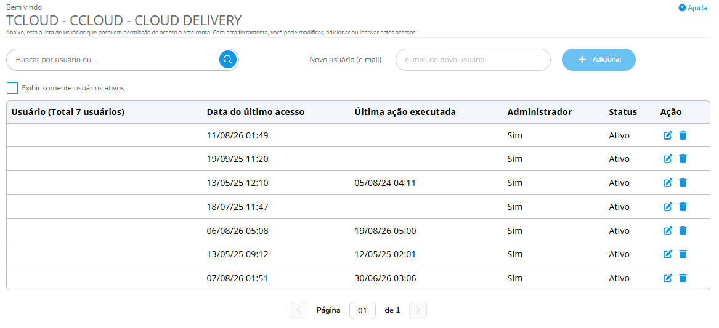Edit user with last access 19/09/25 11:20

[x=668, y=159]
